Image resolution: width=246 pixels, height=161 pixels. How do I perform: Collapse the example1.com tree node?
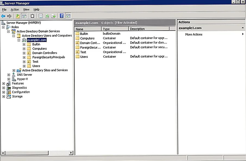19,40
